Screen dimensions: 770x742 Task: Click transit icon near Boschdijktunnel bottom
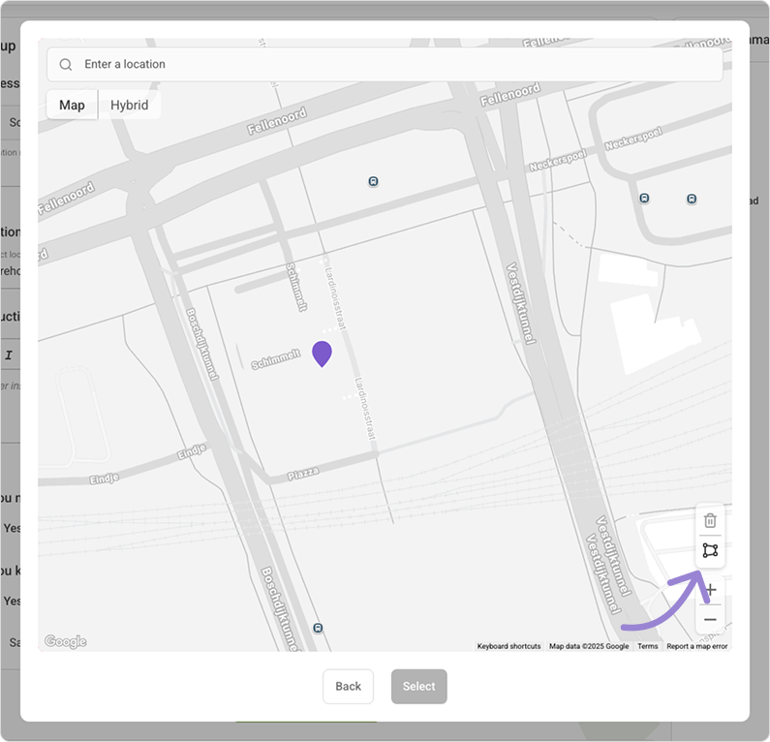pyautogui.click(x=318, y=628)
